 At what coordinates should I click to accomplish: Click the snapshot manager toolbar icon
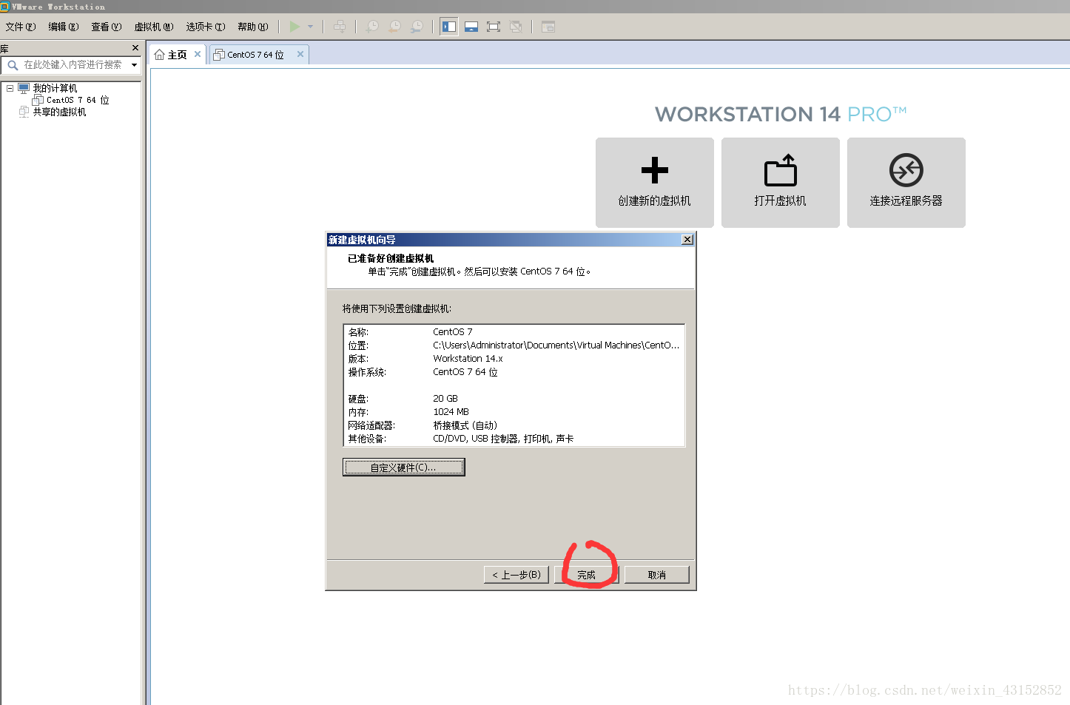[417, 27]
